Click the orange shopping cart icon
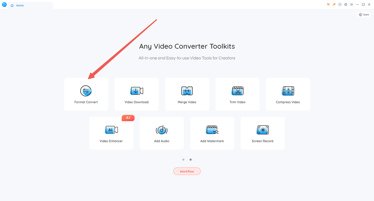This screenshot has height=201, width=374. tap(328, 5)
